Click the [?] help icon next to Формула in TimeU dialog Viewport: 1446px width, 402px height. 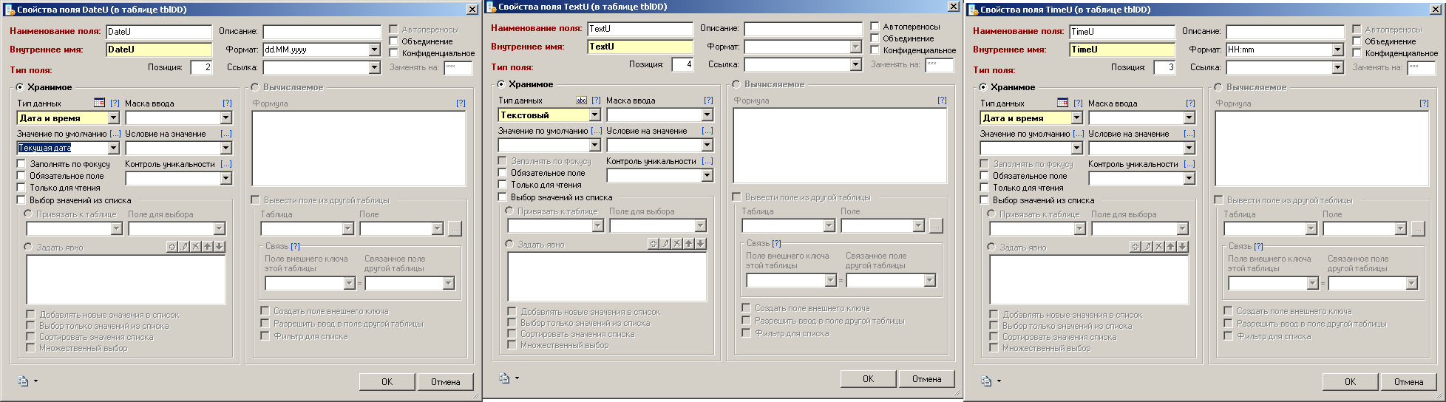[1423, 103]
